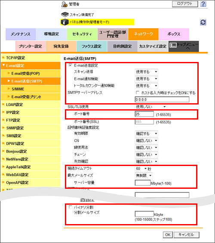Toggle the E-mail送信設定 checkbox
Viewport: 215px width, 243px height.
click(x=71, y=65)
